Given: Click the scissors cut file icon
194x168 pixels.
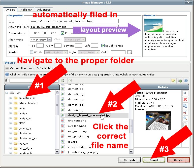Looking at the screenshot, I should point(185,112).
